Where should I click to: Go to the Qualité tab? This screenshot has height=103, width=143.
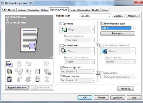click(x=96, y=10)
